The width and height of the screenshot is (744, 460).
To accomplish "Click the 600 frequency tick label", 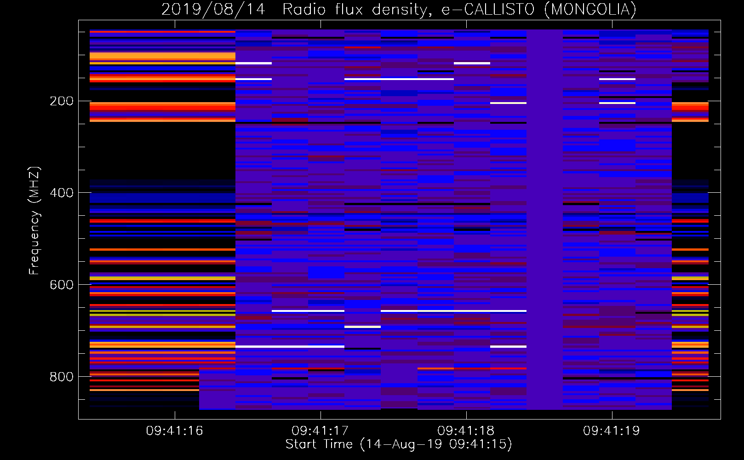I will coord(62,285).
